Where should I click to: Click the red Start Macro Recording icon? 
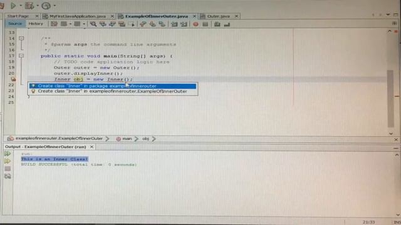(195, 24)
